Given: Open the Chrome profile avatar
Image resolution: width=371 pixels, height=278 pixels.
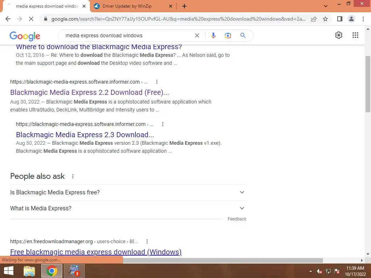Looking at the screenshot, I should [x=351, y=19].
